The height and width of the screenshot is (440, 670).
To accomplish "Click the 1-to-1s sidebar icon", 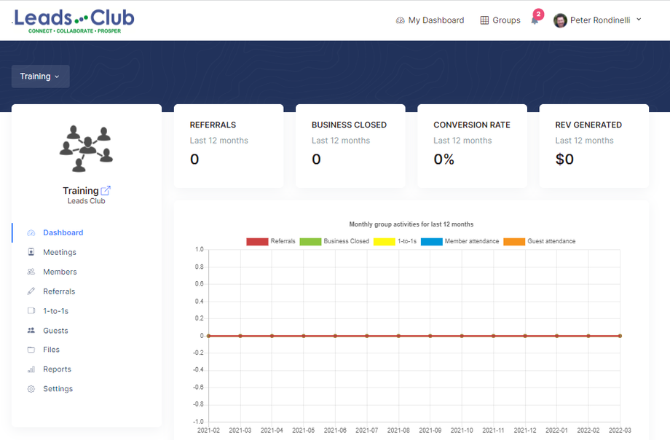I will (x=31, y=311).
